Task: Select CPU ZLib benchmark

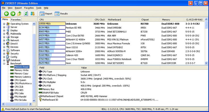Action: [19, 87]
